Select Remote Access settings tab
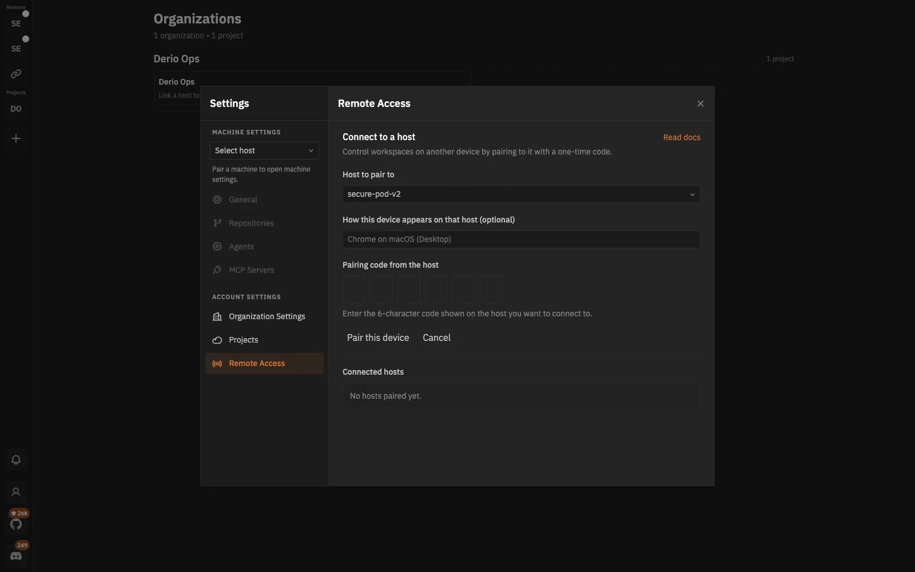 (264, 363)
